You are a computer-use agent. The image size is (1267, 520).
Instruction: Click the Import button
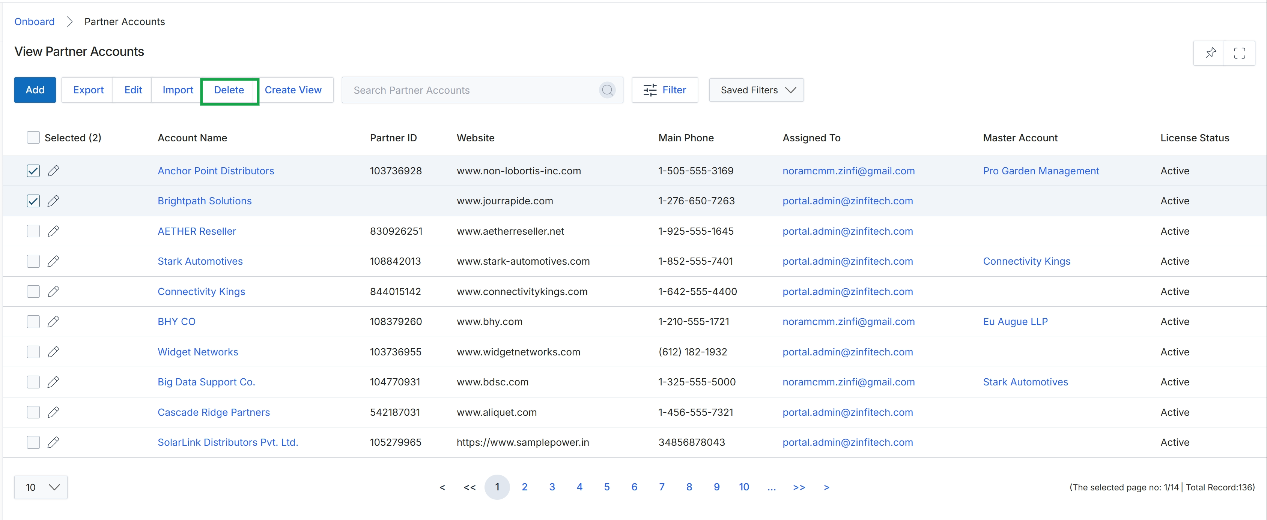(x=178, y=90)
